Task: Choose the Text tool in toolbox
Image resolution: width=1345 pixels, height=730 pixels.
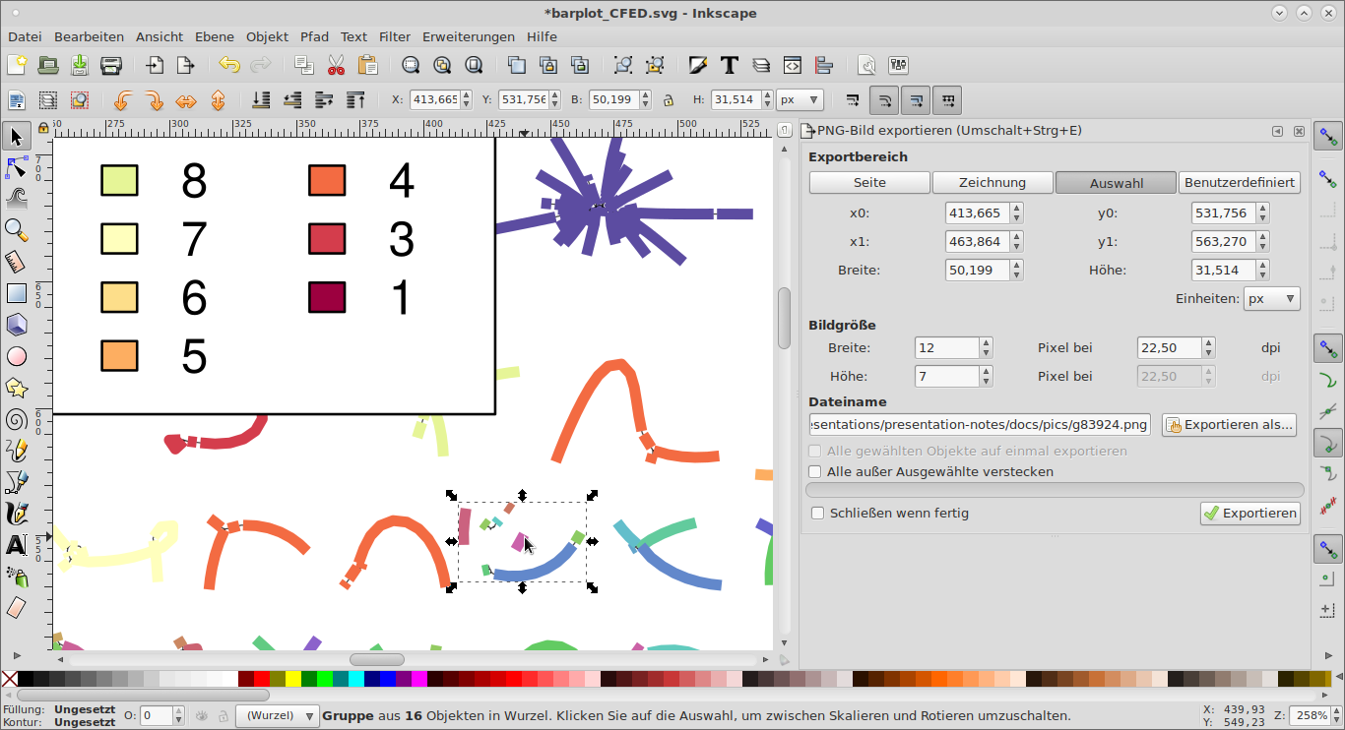Action: [16, 545]
